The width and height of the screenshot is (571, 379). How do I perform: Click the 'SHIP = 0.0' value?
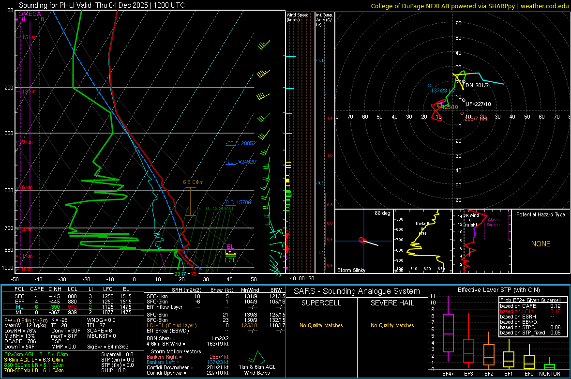[x=113, y=370]
